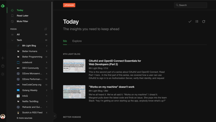Select 8th Light Blog feed in sidebar

point(29,46)
